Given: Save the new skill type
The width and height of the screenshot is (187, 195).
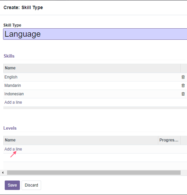Looking at the screenshot, I should coord(12,185).
